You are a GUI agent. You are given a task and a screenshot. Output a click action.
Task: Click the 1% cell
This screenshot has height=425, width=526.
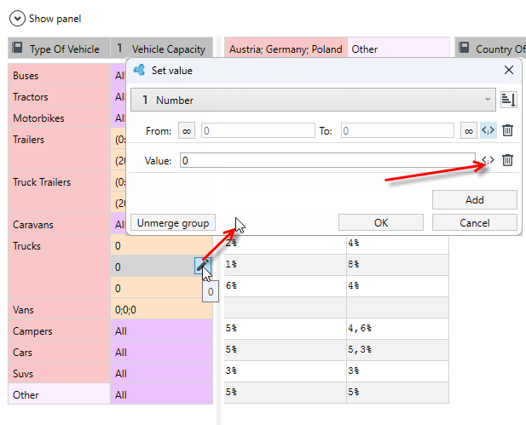point(285,264)
